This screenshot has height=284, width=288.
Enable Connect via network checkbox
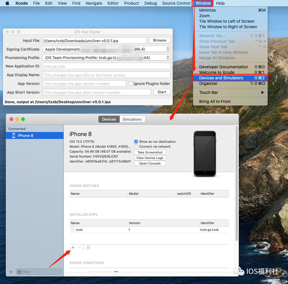point(136,147)
